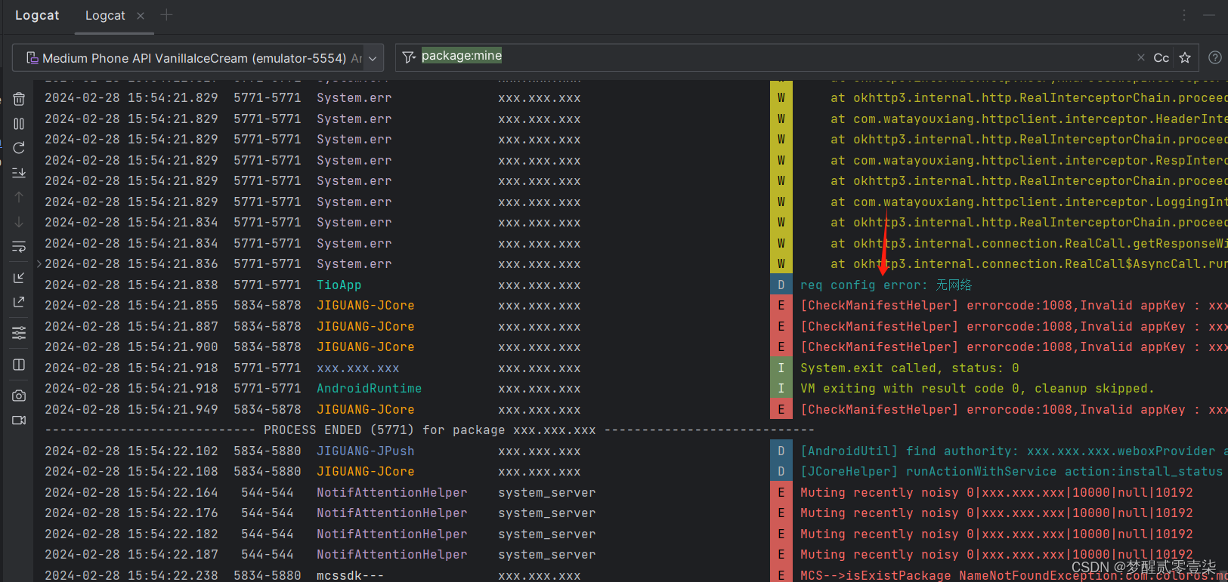The image size is (1228, 582).
Task: Click the E level badge at 15:54:21.949
Action: [x=781, y=409]
